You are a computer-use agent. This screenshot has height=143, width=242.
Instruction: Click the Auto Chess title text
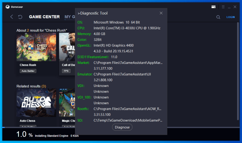coord(27,121)
